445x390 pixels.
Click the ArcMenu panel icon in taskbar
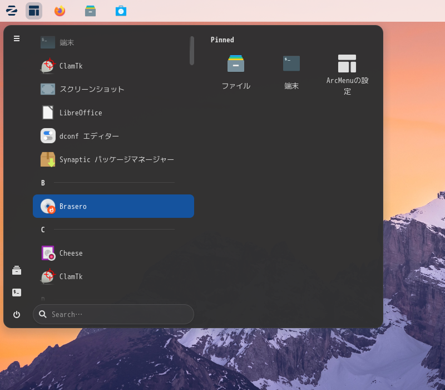tap(34, 11)
